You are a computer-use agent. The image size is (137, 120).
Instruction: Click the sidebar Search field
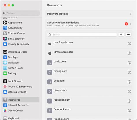click(x=21, y=13)
